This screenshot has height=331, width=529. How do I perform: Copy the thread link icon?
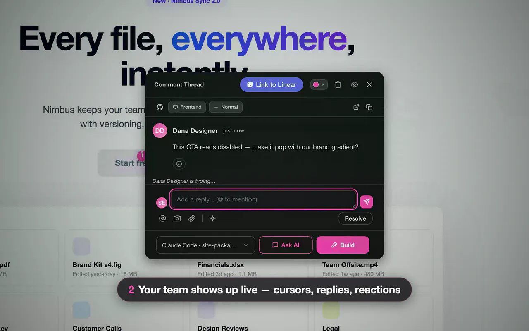[x=369, y=107]
